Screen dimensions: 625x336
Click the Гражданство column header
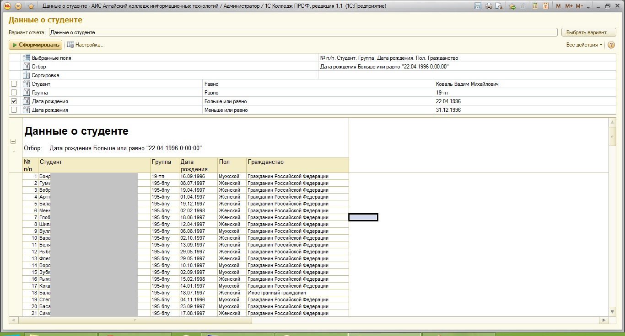[297, 165]
